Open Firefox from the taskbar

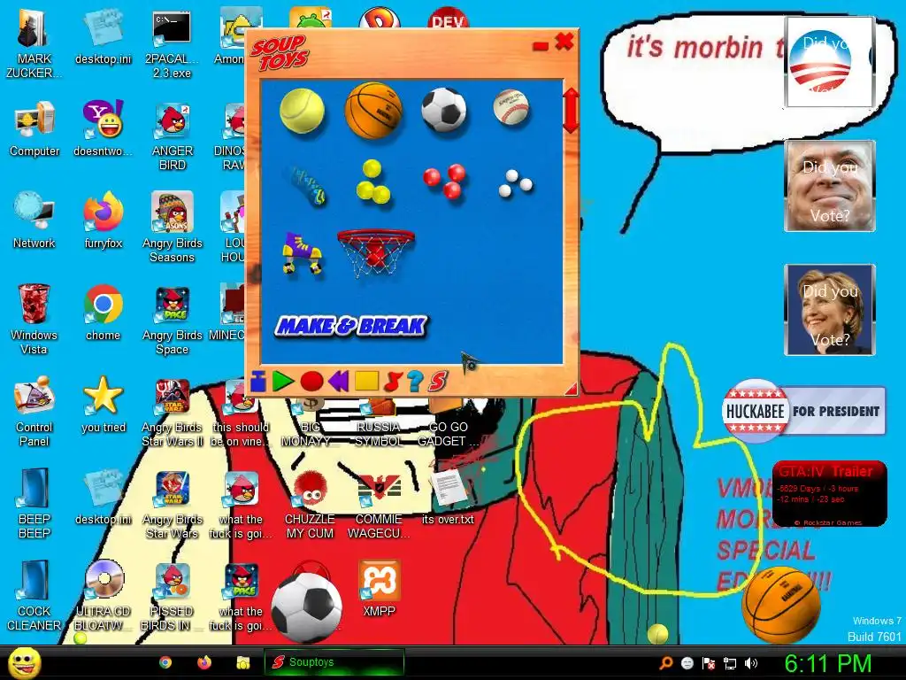coord(204,662)
